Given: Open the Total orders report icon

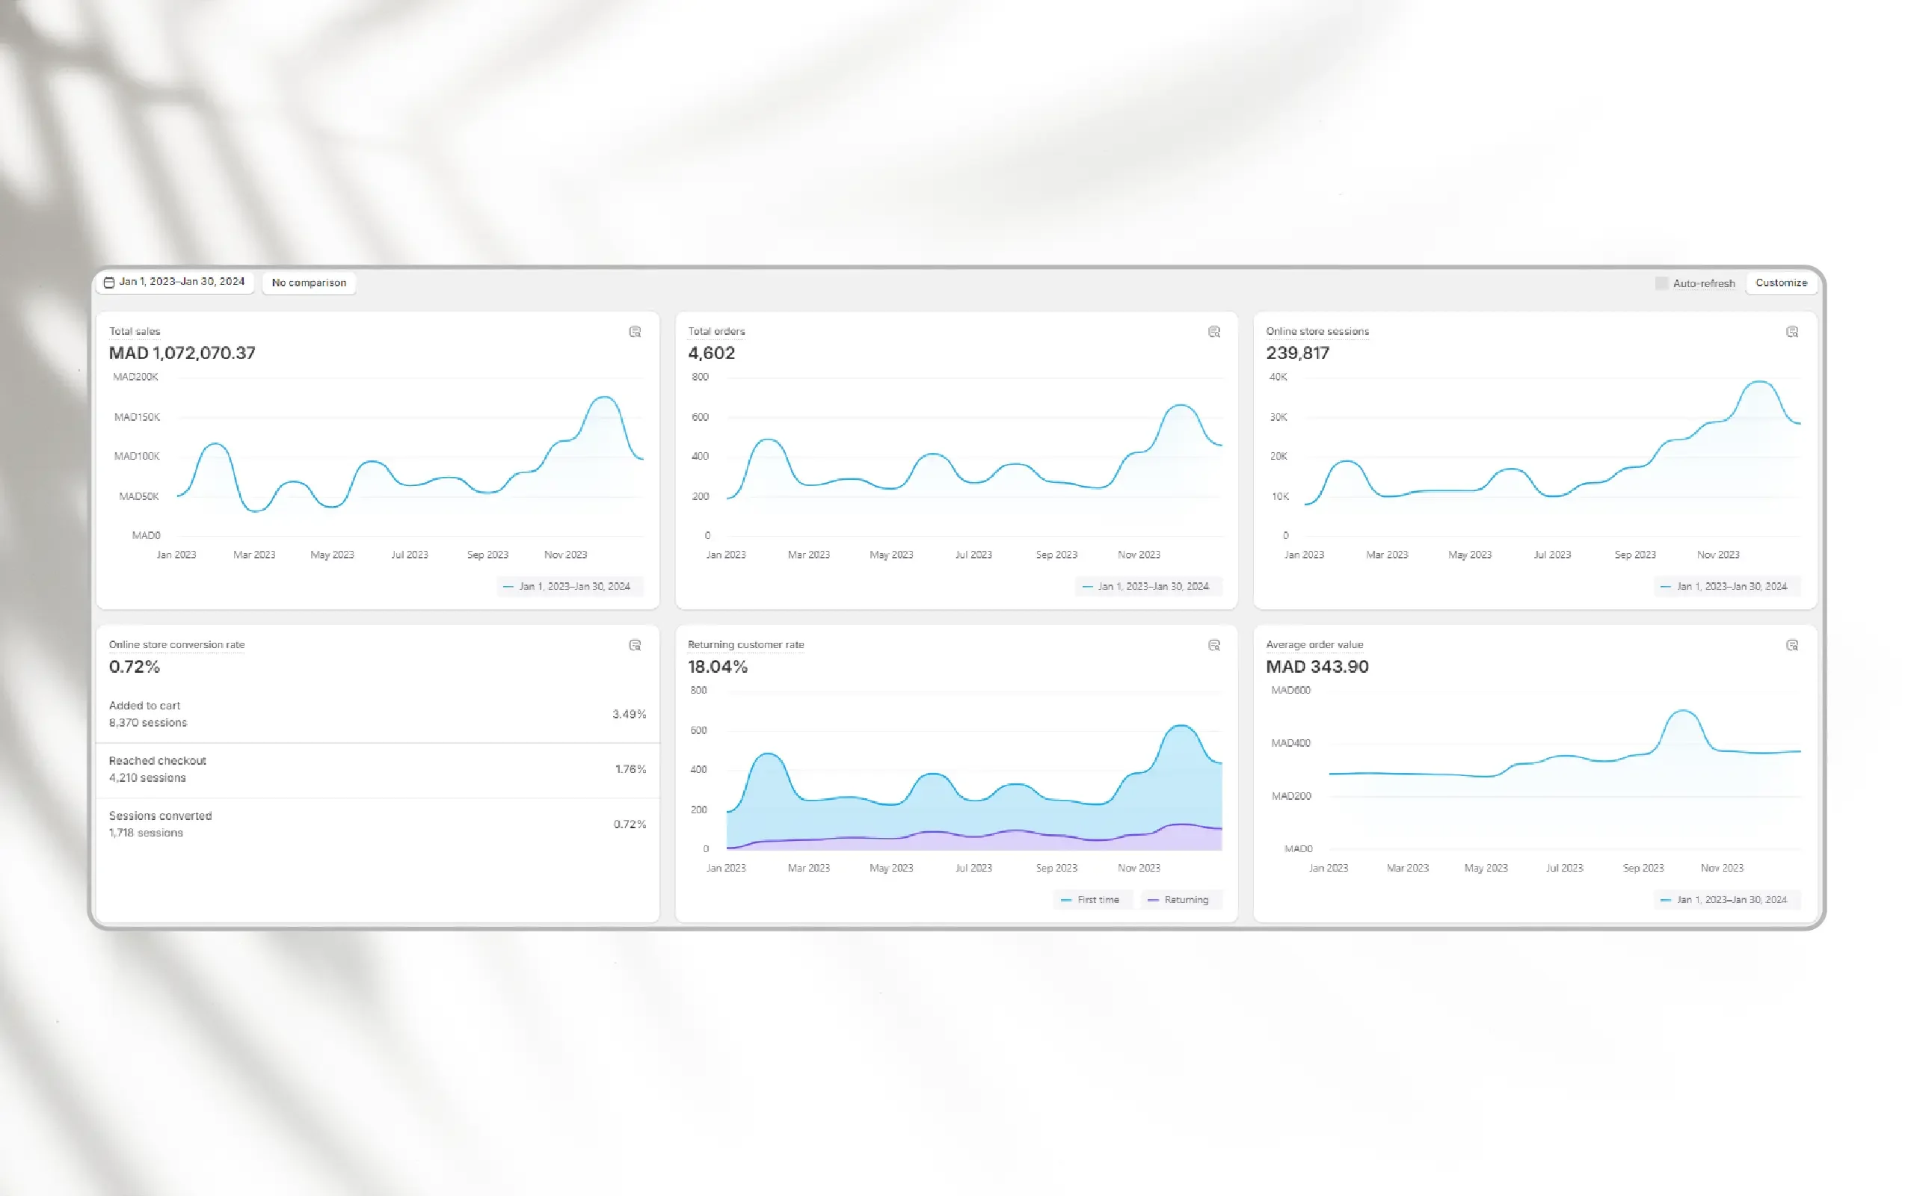Looking at the screenshot, I should tap(1214, 331).
